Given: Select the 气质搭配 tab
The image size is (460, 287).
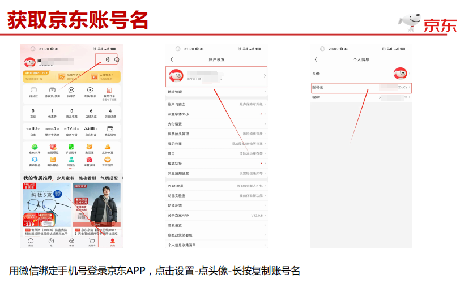Looking at the screenshot, I should tap(109, 178).
